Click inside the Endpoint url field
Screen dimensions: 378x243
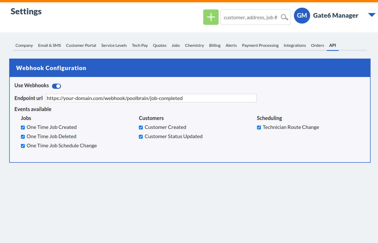(151, 98)
